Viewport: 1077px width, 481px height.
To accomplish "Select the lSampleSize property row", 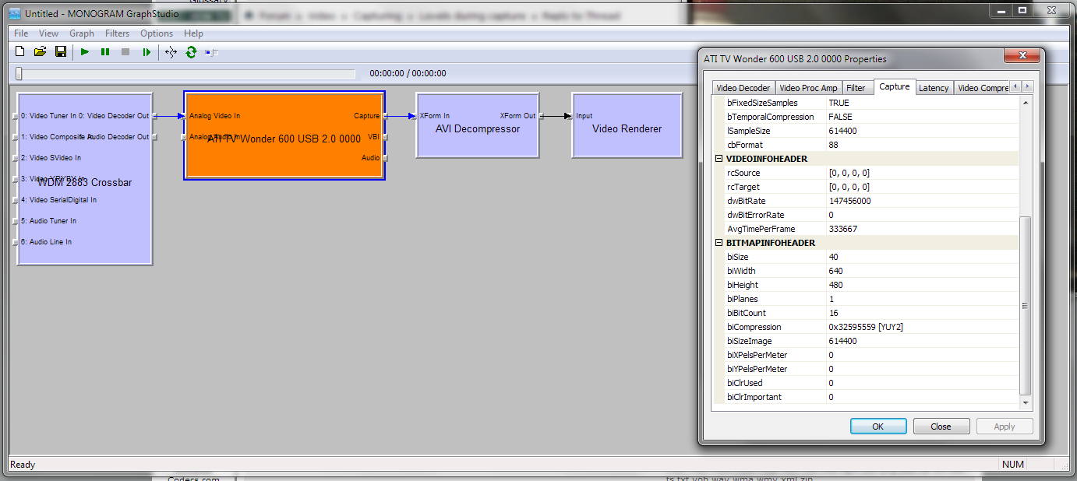I will [867, 131].
